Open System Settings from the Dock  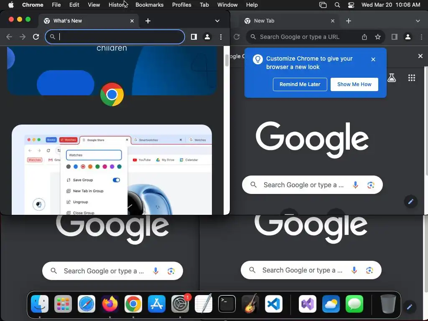(x=180, y=304)
